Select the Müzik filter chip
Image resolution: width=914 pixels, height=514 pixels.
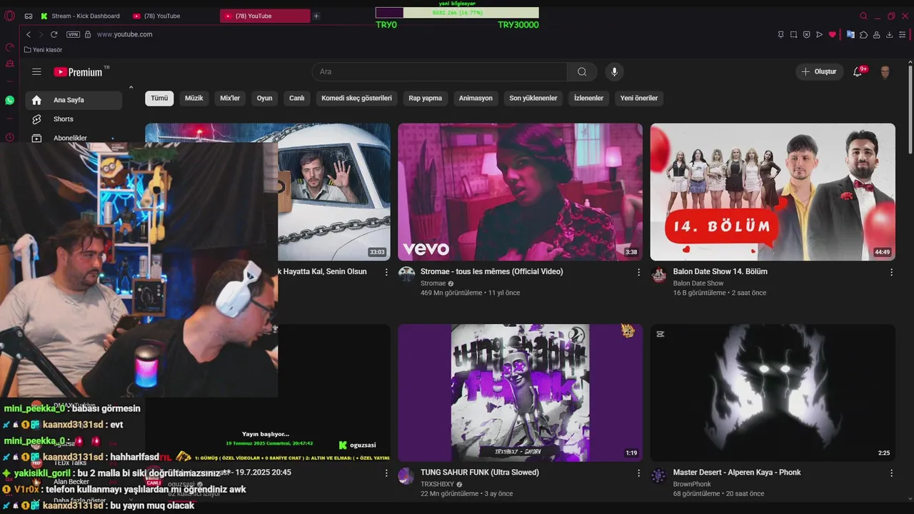point(194,98)
